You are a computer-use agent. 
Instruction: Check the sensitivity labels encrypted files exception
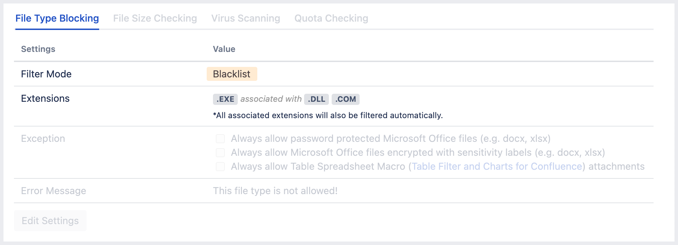coord(220,153)
